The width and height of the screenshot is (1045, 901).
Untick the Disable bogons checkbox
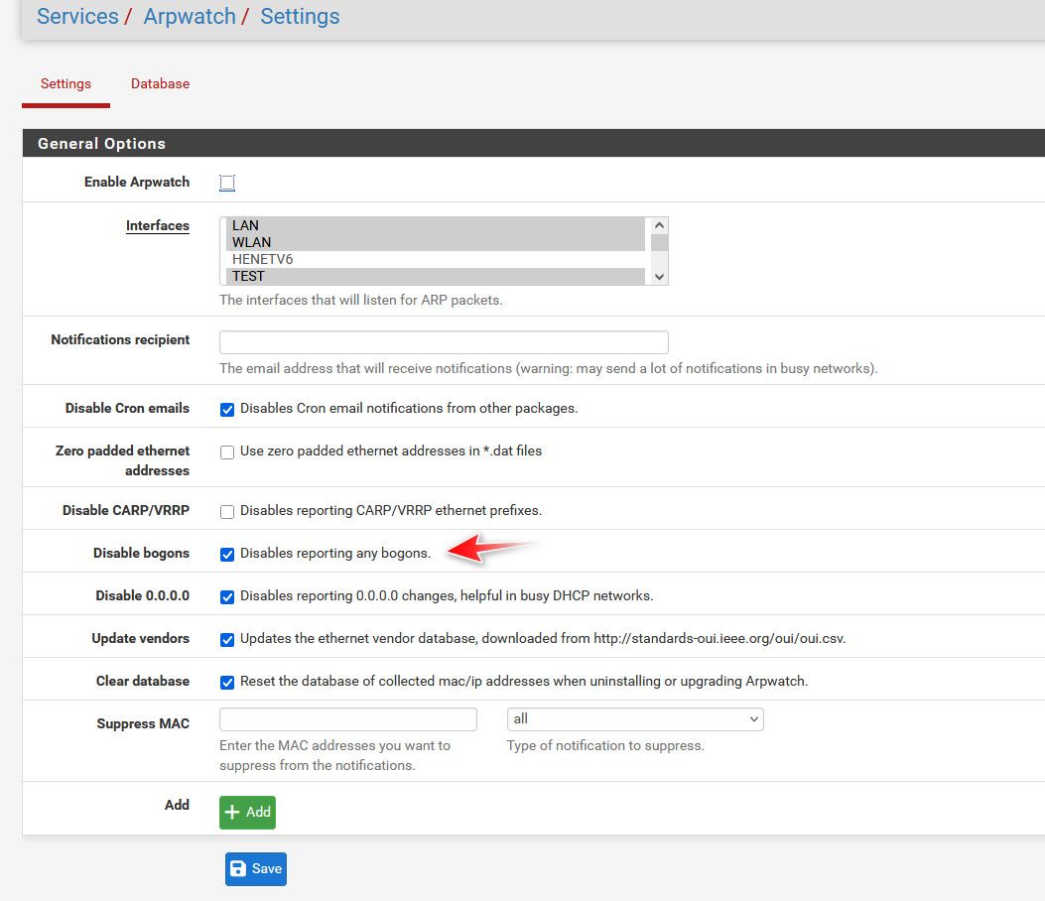[227, 554]
